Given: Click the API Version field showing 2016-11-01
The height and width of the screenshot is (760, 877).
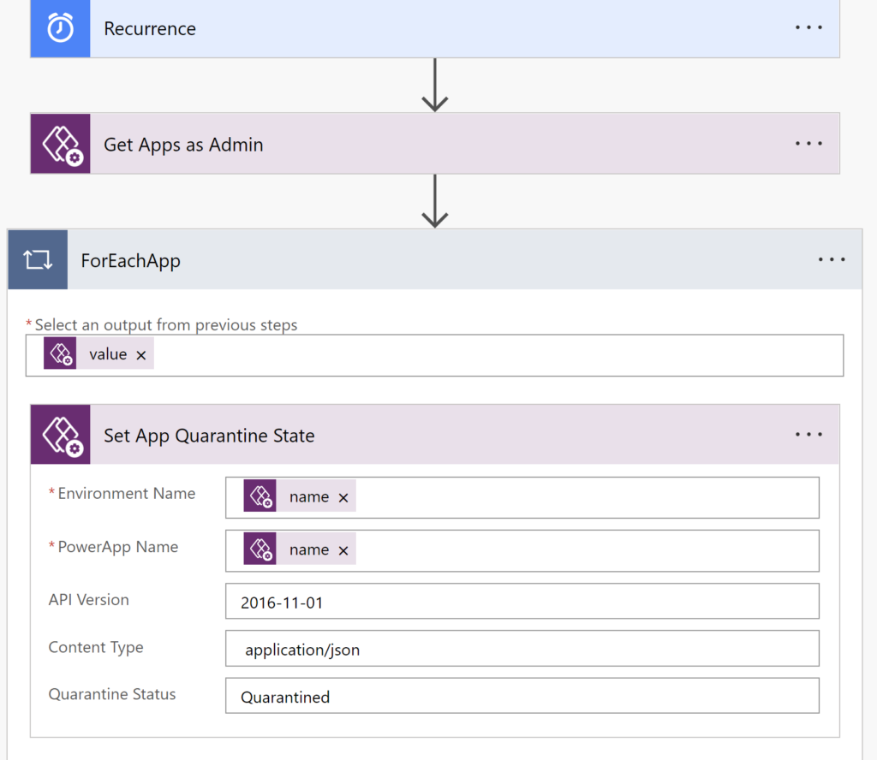Looking at the screenshot, I should click(x=522, y=602).
